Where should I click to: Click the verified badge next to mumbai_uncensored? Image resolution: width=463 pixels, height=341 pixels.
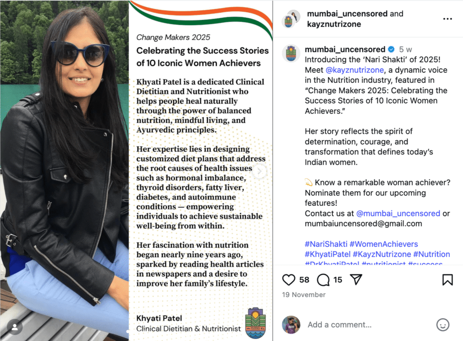391,49
